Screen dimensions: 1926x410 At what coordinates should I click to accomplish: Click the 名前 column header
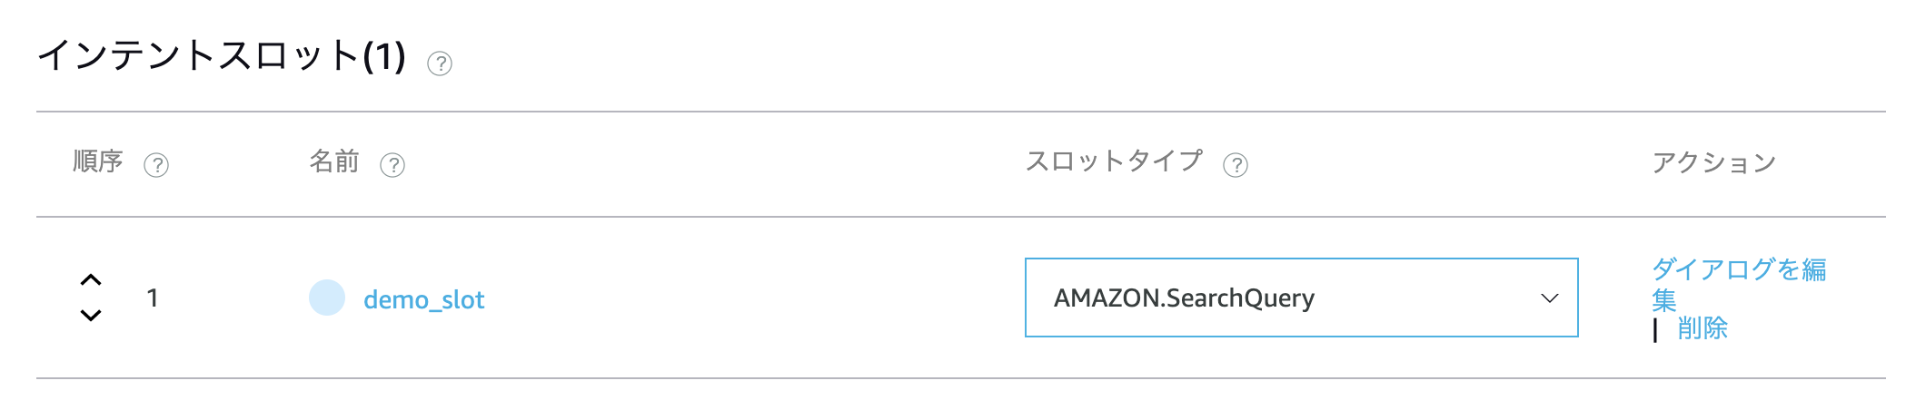click(x=334, y=161)
